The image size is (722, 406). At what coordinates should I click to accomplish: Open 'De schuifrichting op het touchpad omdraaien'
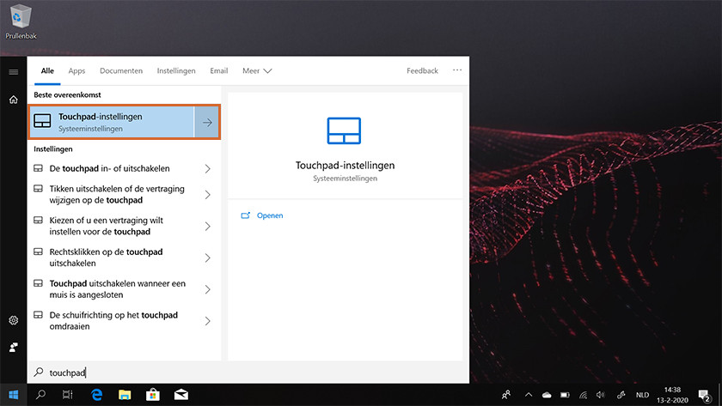[115, 320]
